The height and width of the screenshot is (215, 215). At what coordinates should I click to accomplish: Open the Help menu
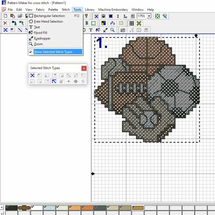(150, 10)
